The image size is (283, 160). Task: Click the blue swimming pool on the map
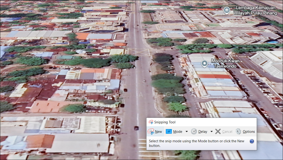tap(272, 42)
